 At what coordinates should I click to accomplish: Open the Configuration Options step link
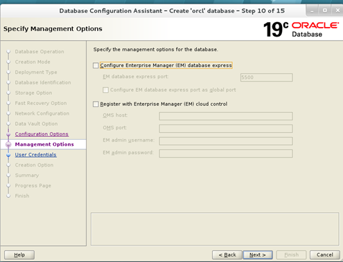pos(42,134)
